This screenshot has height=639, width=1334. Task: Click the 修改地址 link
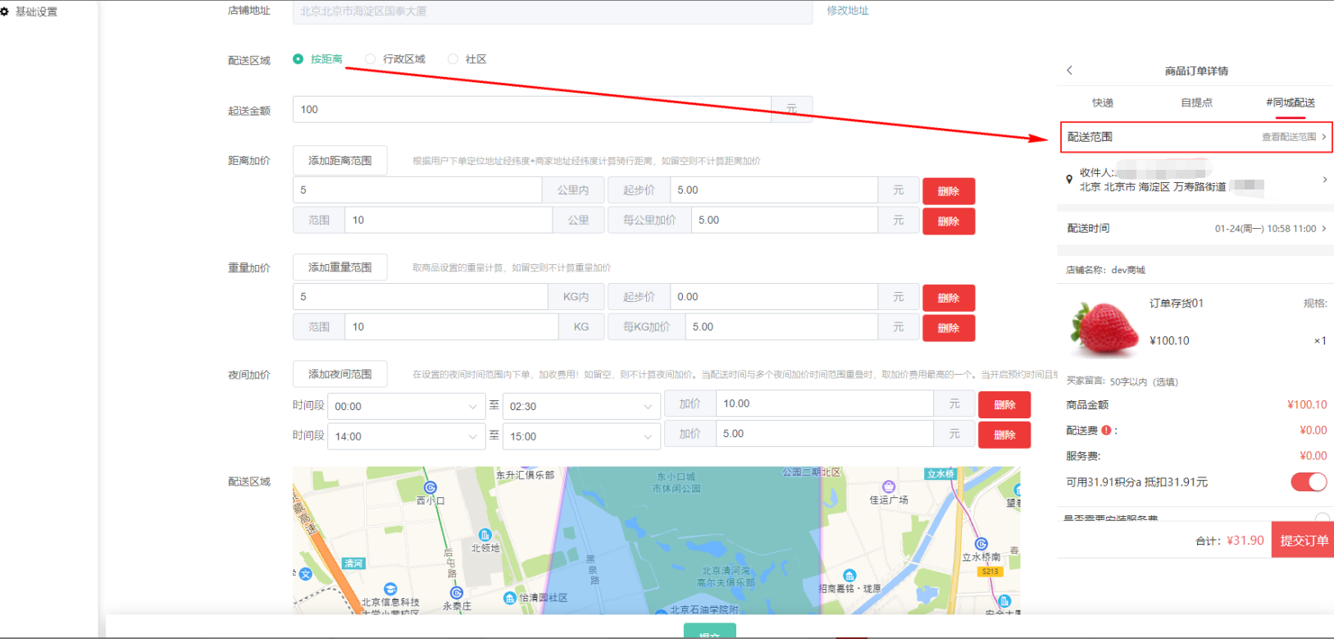click(847, 11)
